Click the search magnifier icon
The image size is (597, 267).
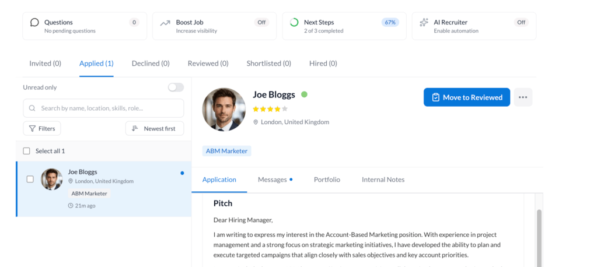coord(32,108)
